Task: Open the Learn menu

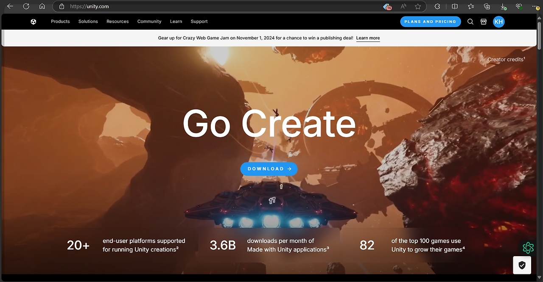Action: (176, 22)
